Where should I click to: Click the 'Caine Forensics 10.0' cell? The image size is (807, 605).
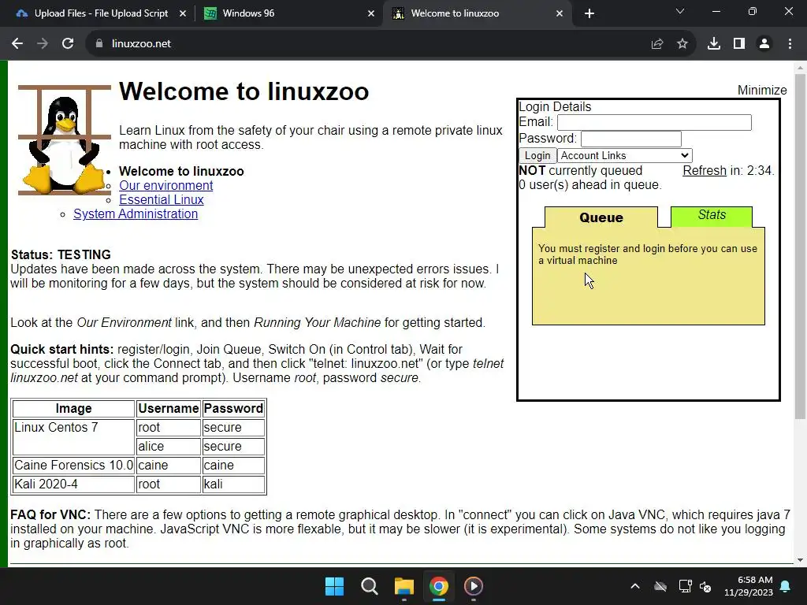point(73,465)
